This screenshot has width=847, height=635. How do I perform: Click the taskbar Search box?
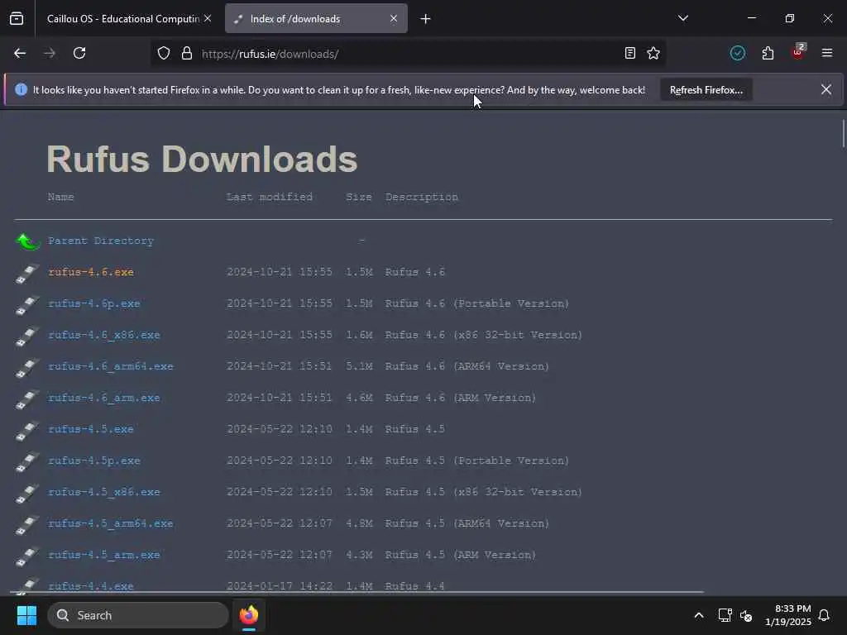tap(138, 615)
